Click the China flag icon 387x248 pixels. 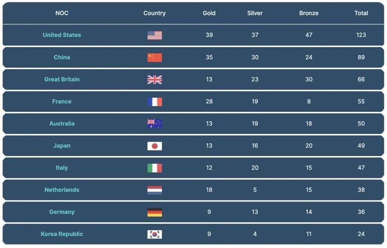(155, 57)
